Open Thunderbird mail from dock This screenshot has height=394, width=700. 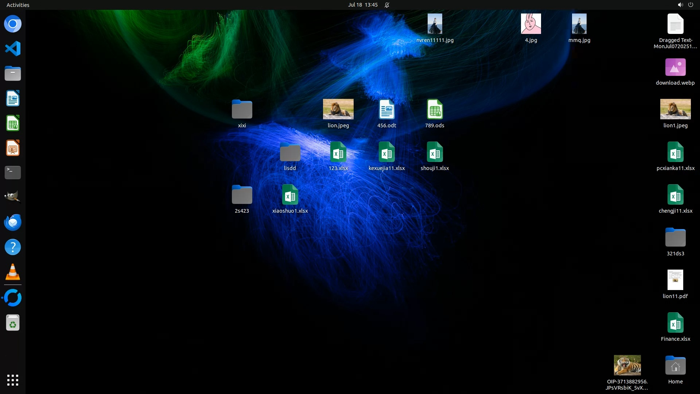tap(13, 222)
